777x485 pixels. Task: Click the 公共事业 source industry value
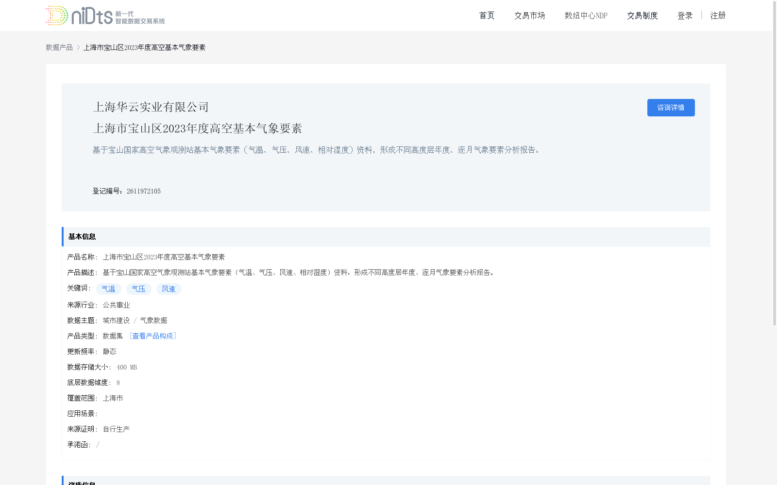click(116, 305)
